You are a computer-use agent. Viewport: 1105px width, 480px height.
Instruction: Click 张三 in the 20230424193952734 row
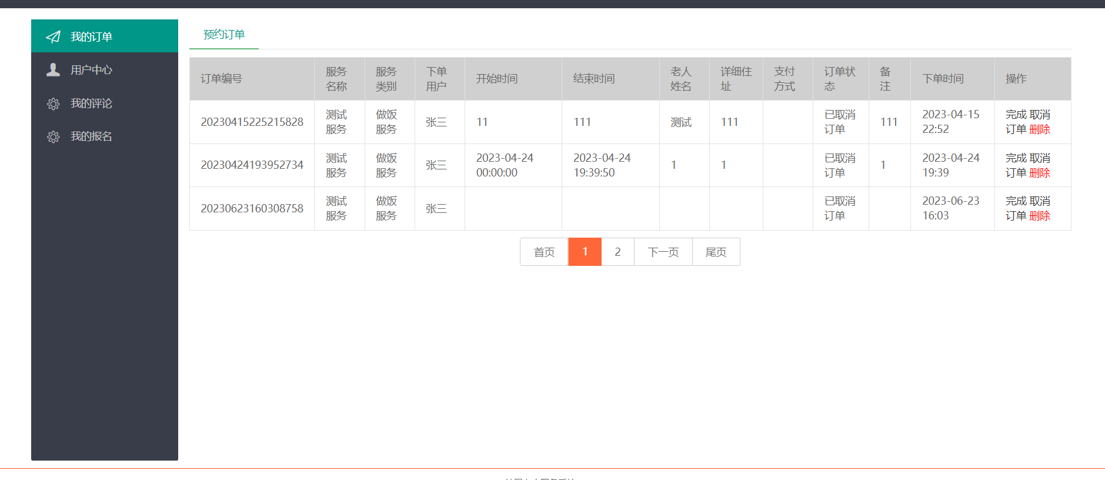[x=436, y=165]
